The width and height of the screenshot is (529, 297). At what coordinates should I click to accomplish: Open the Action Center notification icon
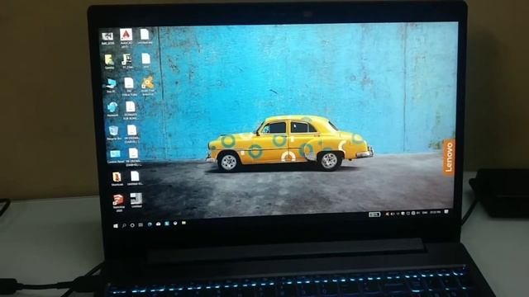(x=446, y=212)
